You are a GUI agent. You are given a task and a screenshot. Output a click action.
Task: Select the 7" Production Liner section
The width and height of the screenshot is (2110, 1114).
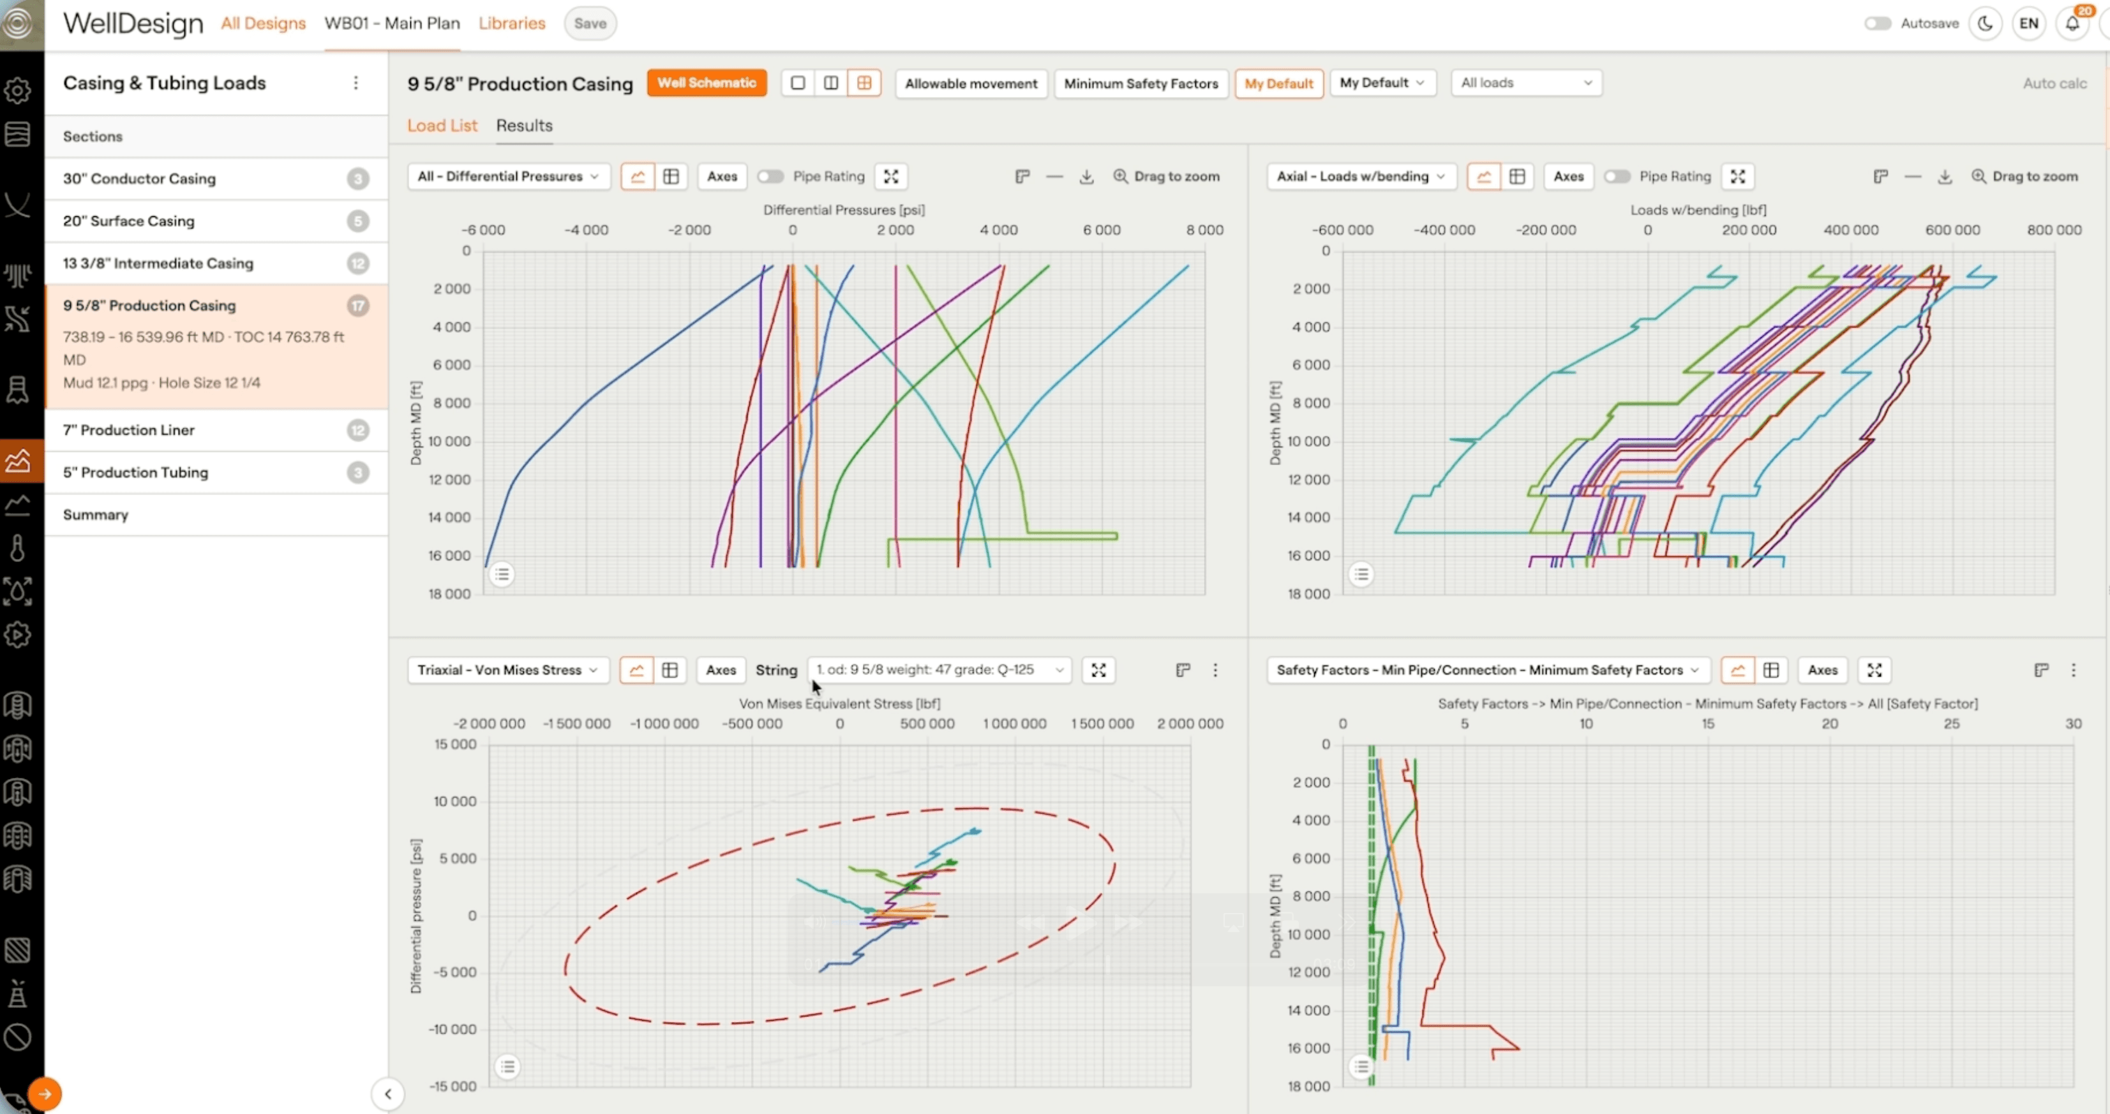pyautogui.click(x=128, y=430)
